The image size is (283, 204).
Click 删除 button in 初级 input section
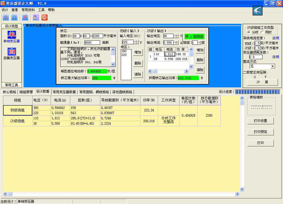click(x=138, y=63)
